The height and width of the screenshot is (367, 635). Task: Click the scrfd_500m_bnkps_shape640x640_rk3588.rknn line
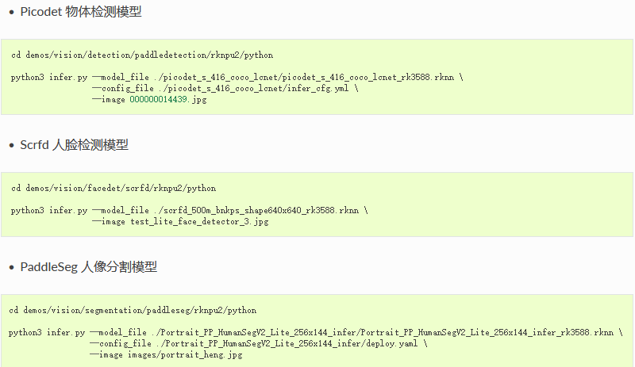[x=190, y=210]
